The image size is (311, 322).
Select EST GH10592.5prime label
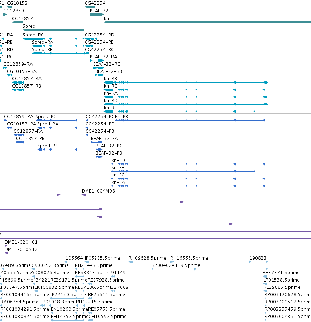pyautogui.click(x=107, y=316)
